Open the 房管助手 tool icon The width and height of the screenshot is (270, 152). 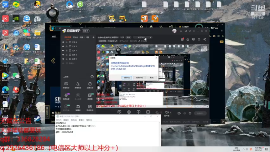(x=78, y=85)
